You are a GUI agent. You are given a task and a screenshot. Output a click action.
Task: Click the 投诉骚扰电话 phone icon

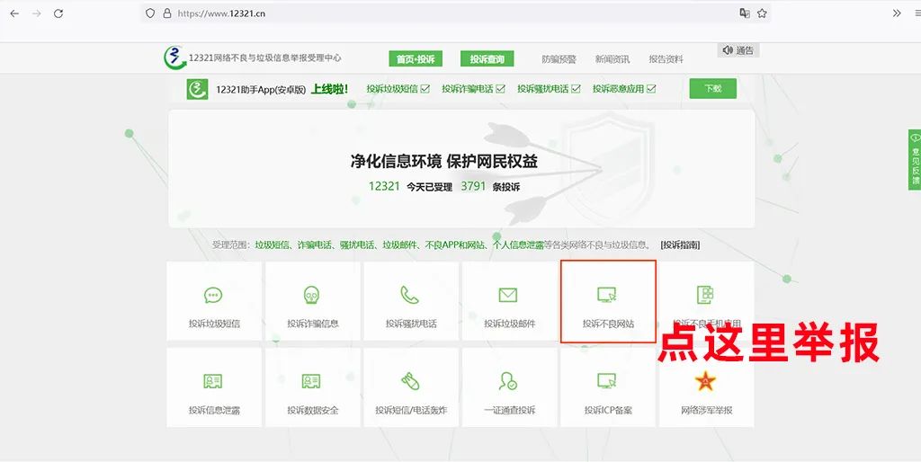[409, 295]
